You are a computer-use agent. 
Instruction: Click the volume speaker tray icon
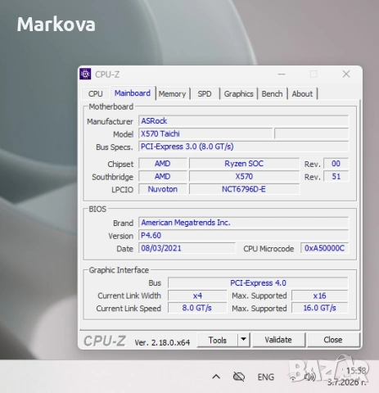[309, 377]
